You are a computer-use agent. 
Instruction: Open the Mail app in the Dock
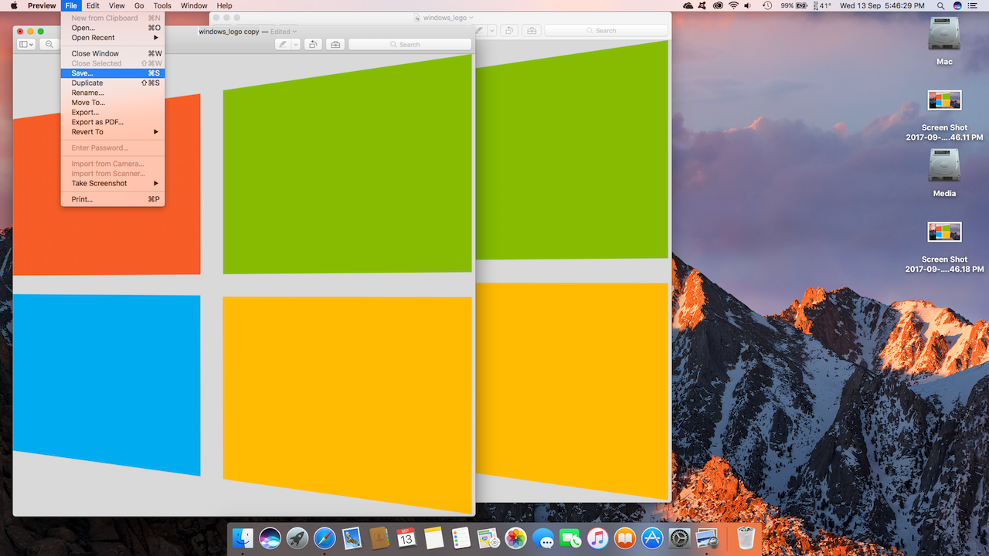tap(352, 537)
